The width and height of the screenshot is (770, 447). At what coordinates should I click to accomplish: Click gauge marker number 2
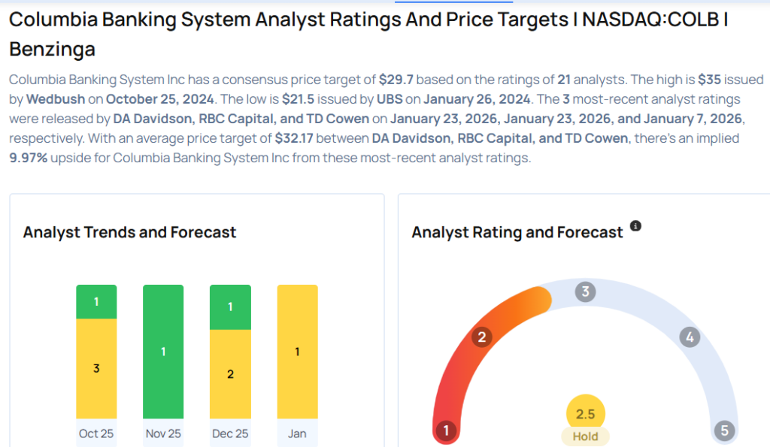point(481,337)
